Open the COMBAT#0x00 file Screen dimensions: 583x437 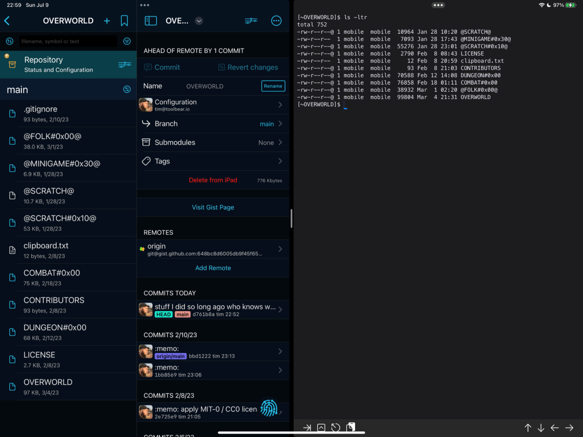tap(68, 278)
